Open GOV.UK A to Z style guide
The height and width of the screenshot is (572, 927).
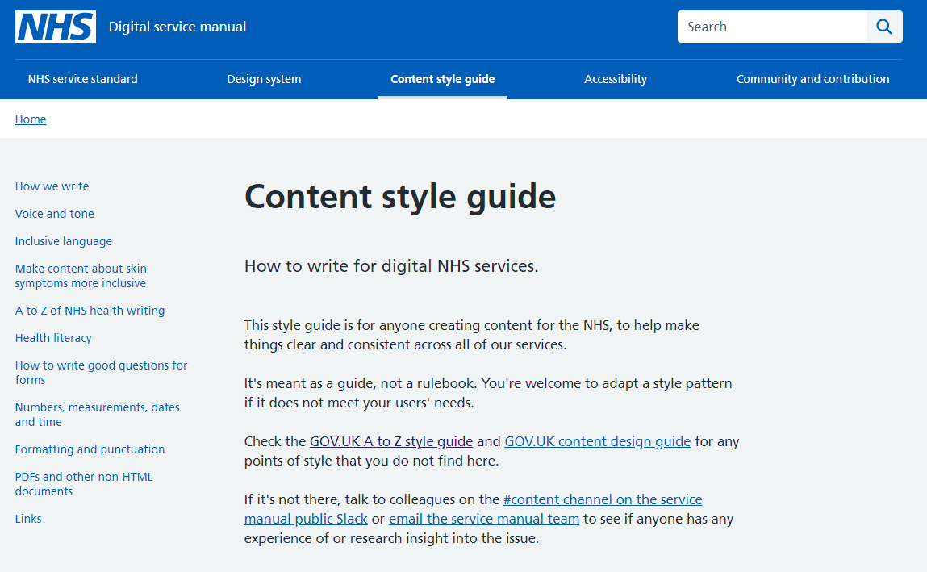point(390,441)
